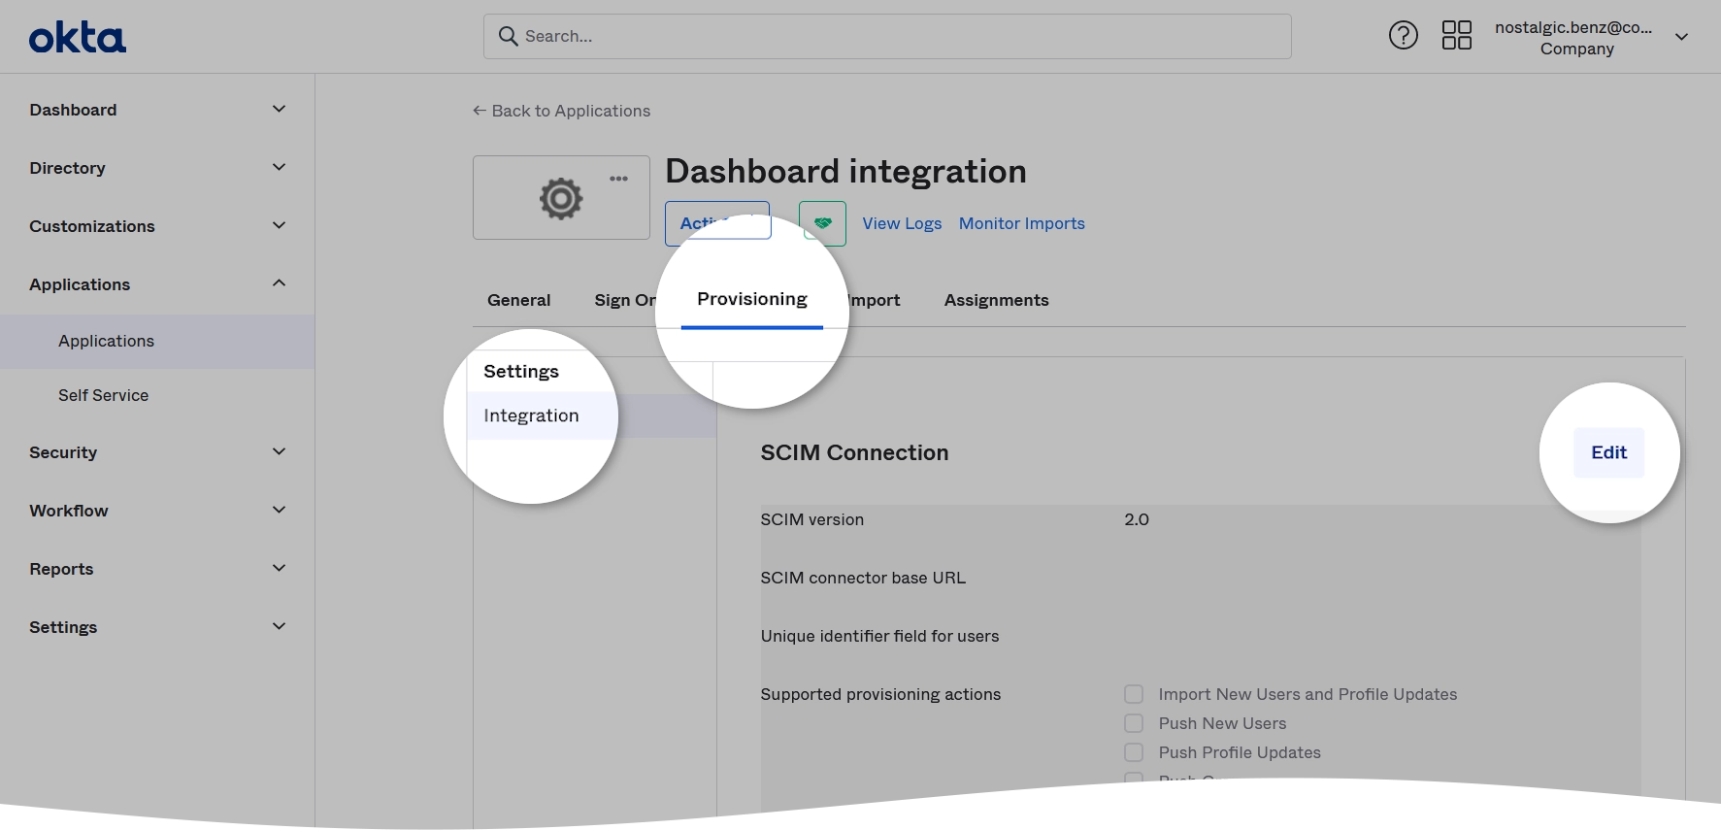Open the apps grid icon
Viewport: 1721px width, 830px height.
tap(1456, 36)
